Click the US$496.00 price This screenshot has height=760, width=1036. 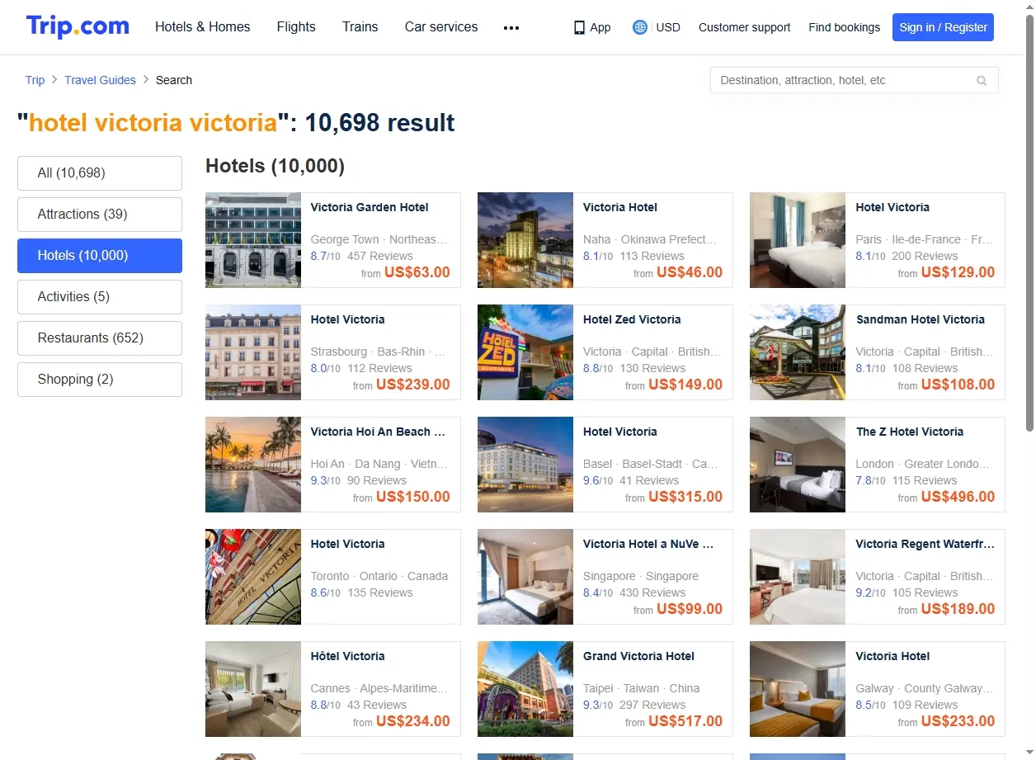click(x=958, y=497)
